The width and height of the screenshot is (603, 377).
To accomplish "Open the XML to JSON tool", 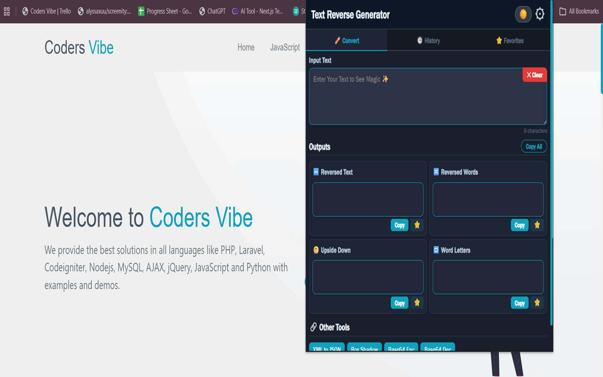I will point(327,348).
